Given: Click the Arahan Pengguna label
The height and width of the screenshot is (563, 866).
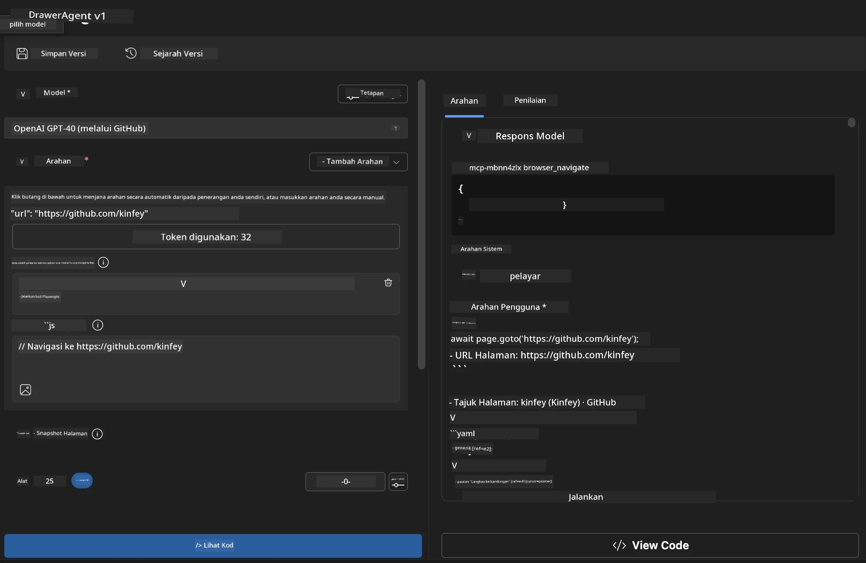Looking at the screenshot, I should pos(509,307).
